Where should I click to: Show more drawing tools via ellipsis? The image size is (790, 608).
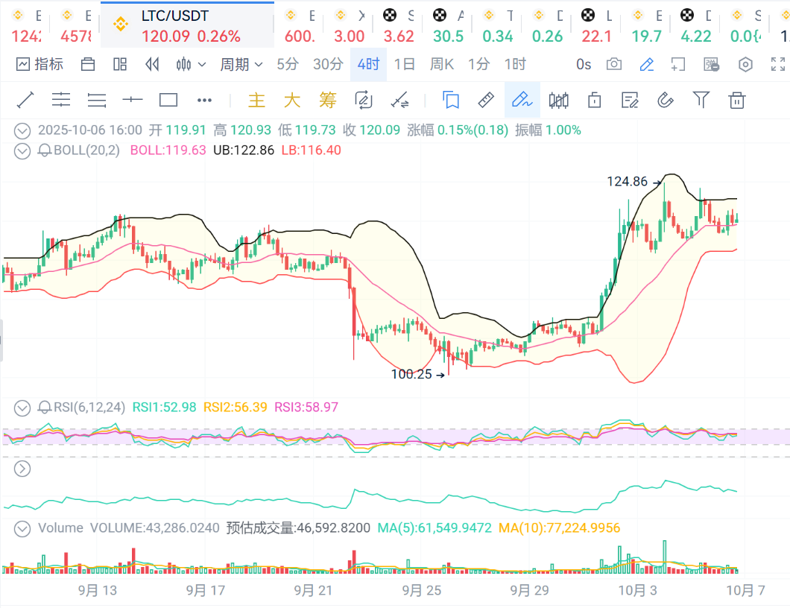pos(204,100)
